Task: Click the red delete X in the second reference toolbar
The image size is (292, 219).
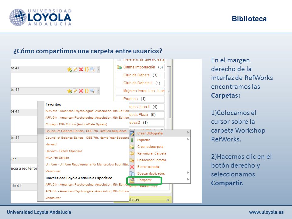Action: pos(81,91)
